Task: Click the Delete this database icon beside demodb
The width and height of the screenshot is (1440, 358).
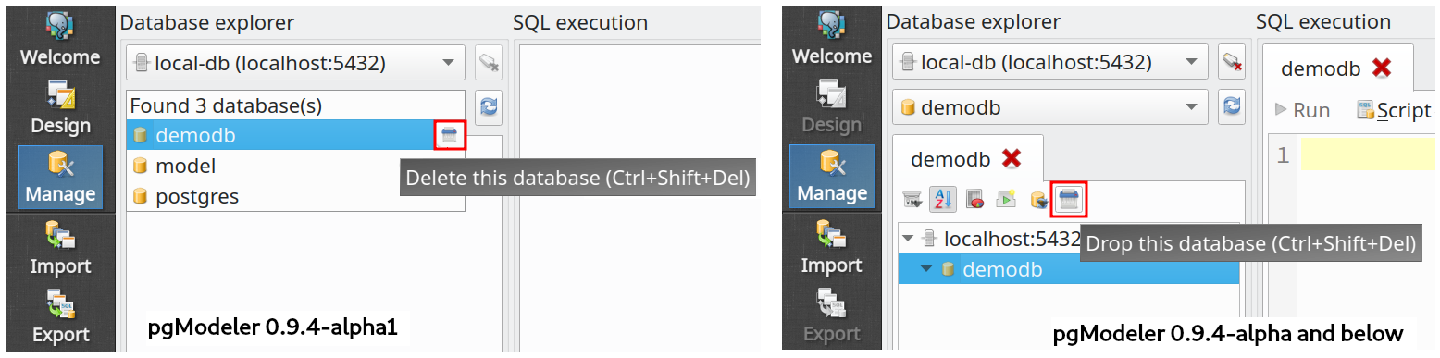Action: point(450,135)
